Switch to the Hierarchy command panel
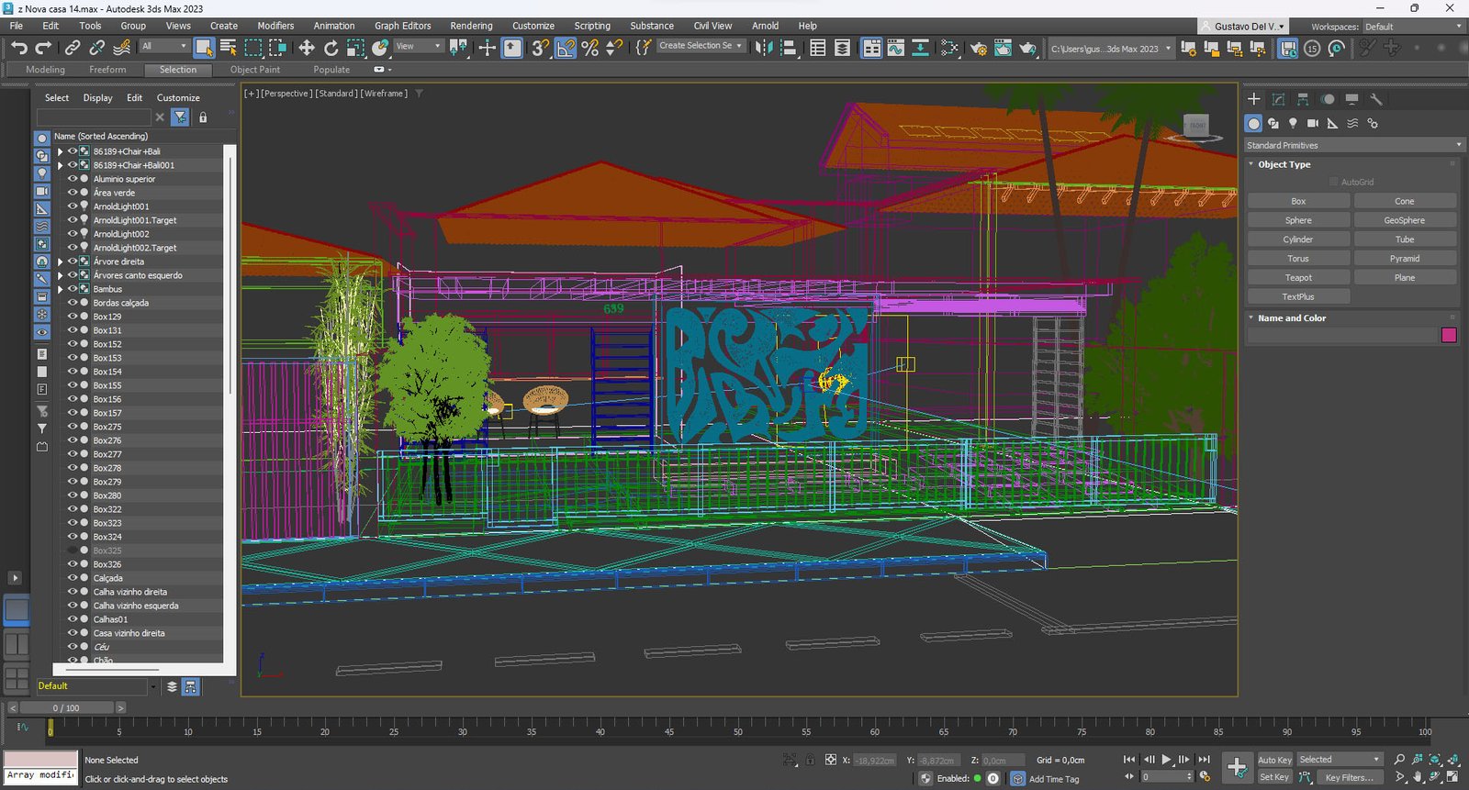Image resolution: width=1469 pixels, height=790 pixels. tap(1303, 99)
